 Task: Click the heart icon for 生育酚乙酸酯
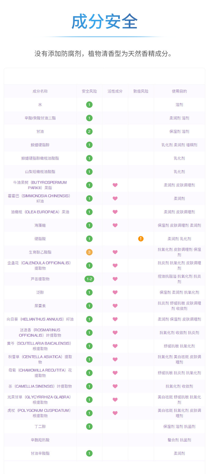(x=115, y=252)
